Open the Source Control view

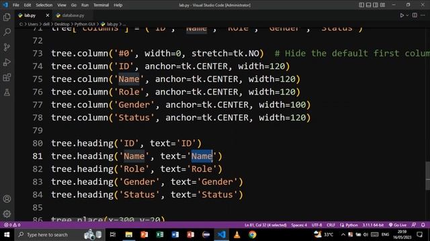point(7,48)
